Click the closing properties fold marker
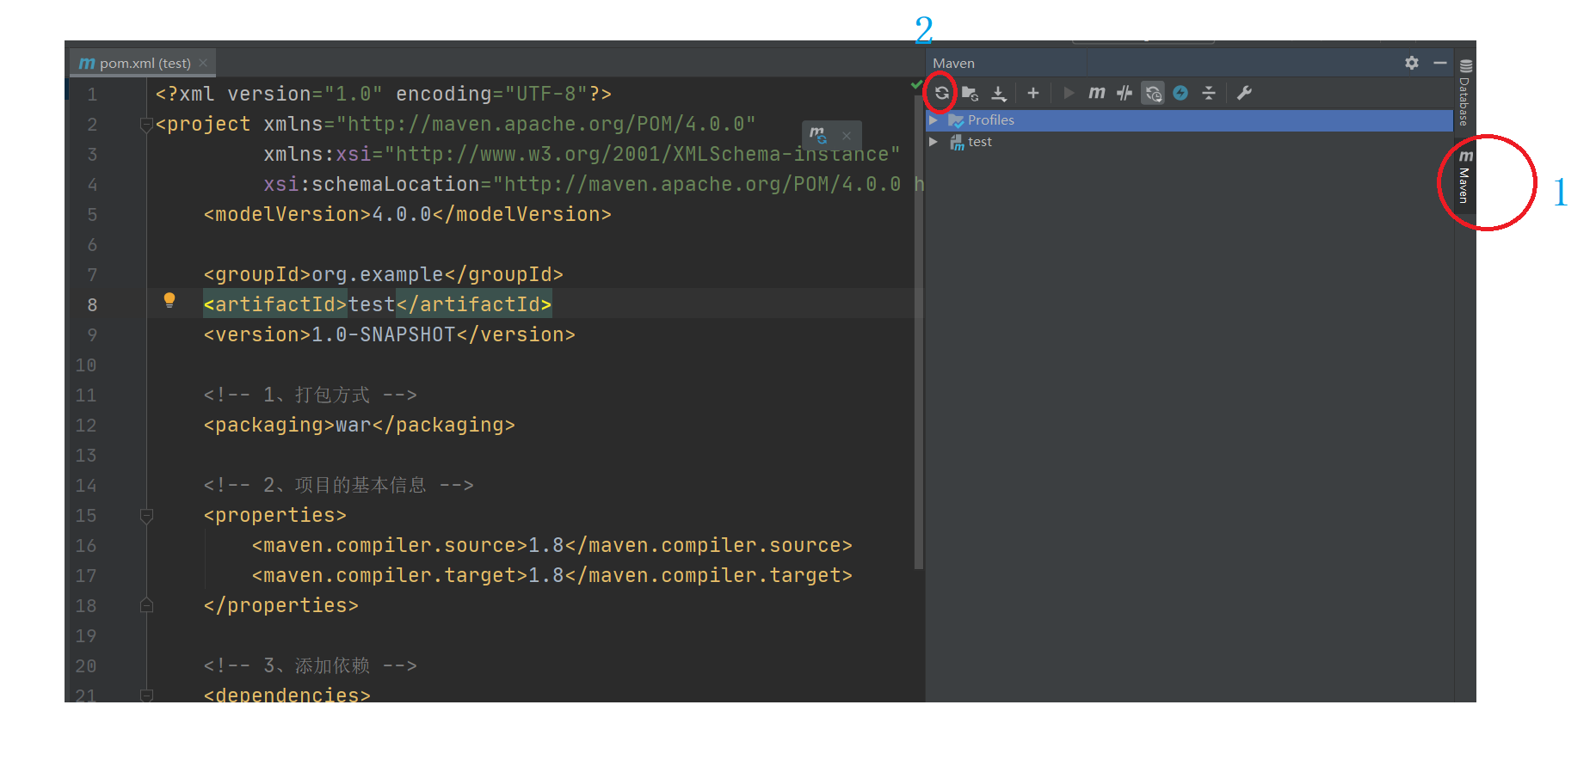Image resolution: width=1596 pixels, height=766 pixels. click(x=146, y=606)
